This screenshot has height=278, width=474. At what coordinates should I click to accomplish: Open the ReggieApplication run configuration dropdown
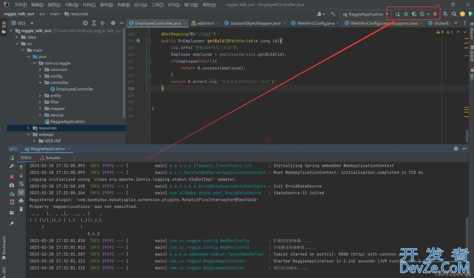coord(365,14)
